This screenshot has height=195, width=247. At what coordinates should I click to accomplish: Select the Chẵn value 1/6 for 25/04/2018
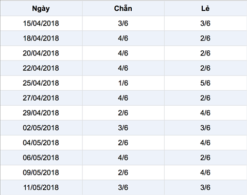tap(123, 83)
